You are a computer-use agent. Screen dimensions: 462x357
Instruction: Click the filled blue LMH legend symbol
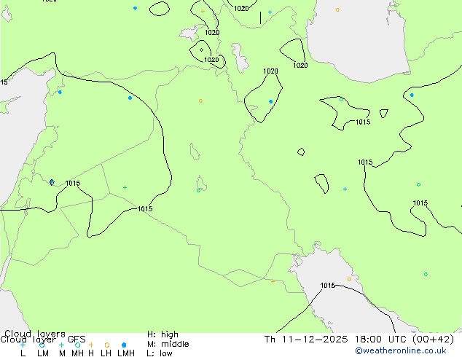(x=124, y=345)
